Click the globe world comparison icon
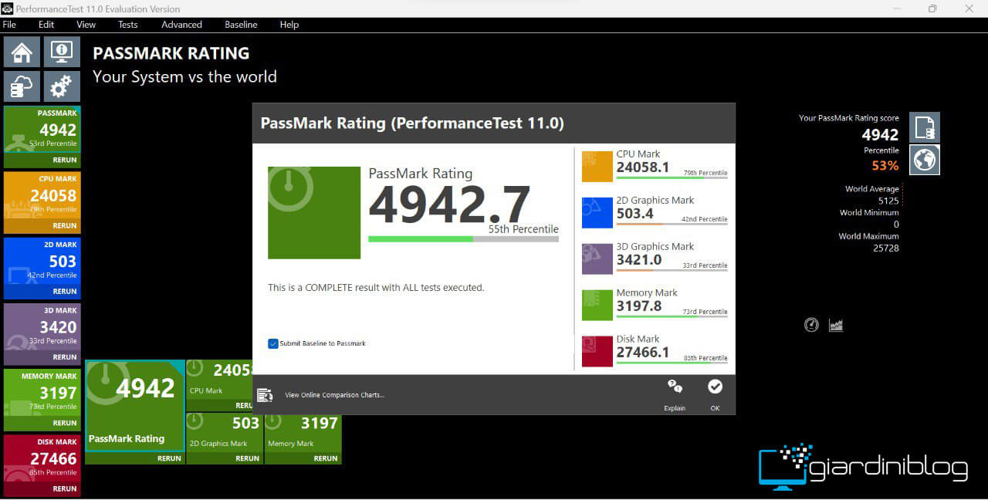This screenshot has height=500, width=988. point(925,160)
